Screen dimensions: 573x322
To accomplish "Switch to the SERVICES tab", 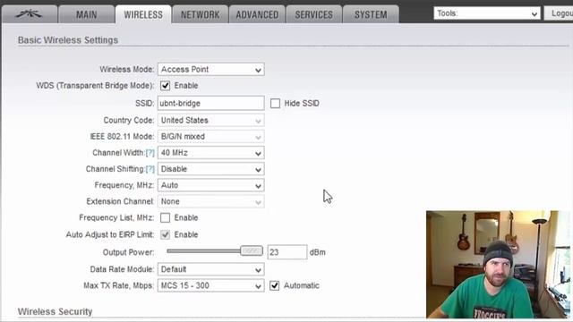I will (x=314, y=14).
